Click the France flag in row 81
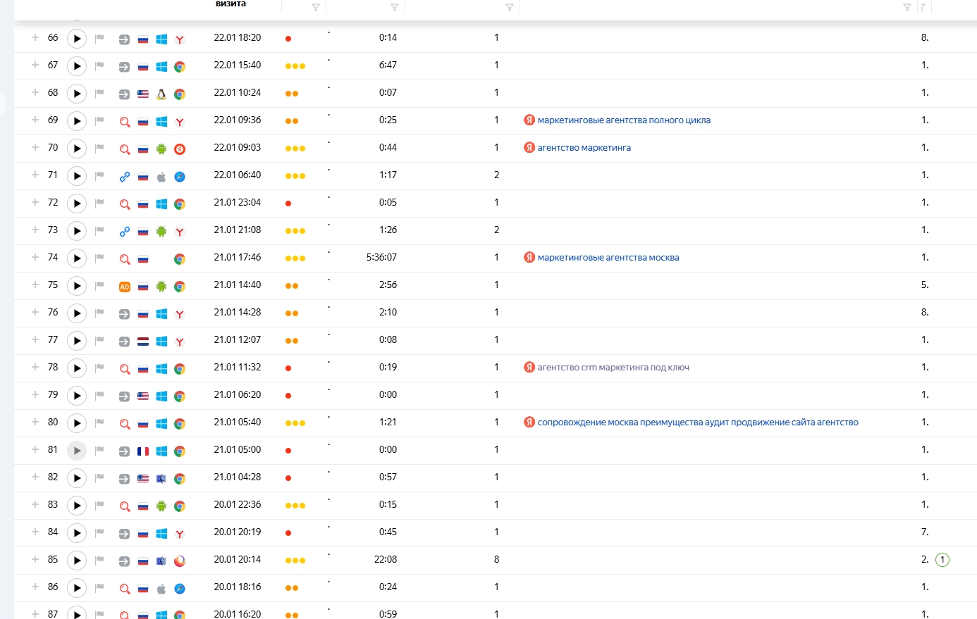The width and height of the screenshot is (977, 619). (x=143, y=451)
